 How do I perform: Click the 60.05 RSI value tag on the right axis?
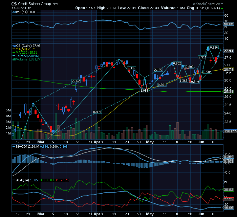229,24
